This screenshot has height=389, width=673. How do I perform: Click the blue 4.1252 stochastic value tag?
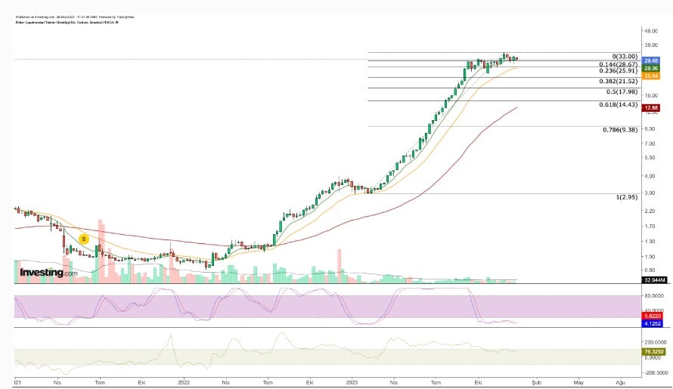point(652,324)
